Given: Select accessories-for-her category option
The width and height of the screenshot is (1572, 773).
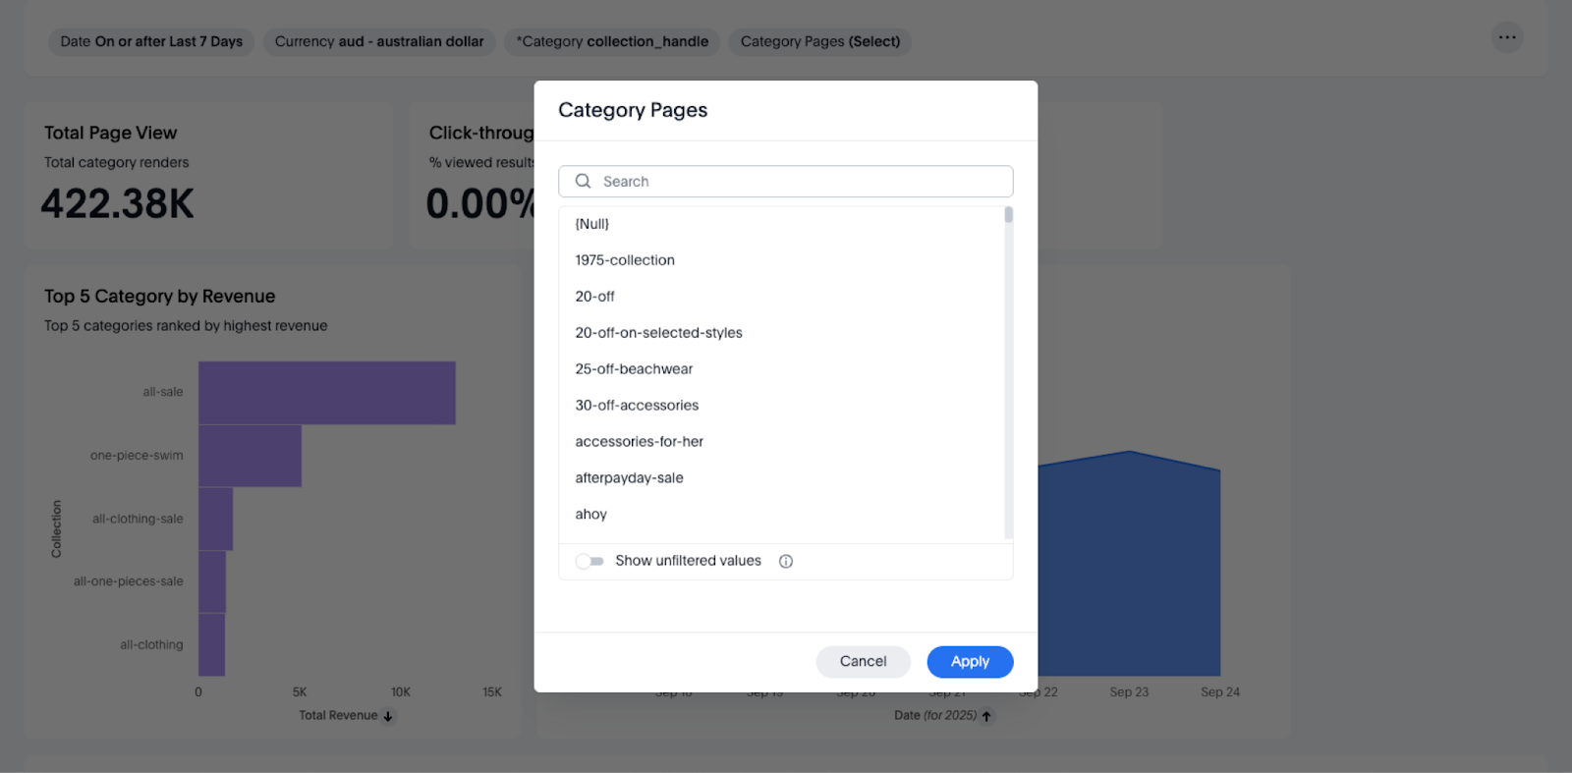Looking at the screenshot, I should tap(639, 442).
